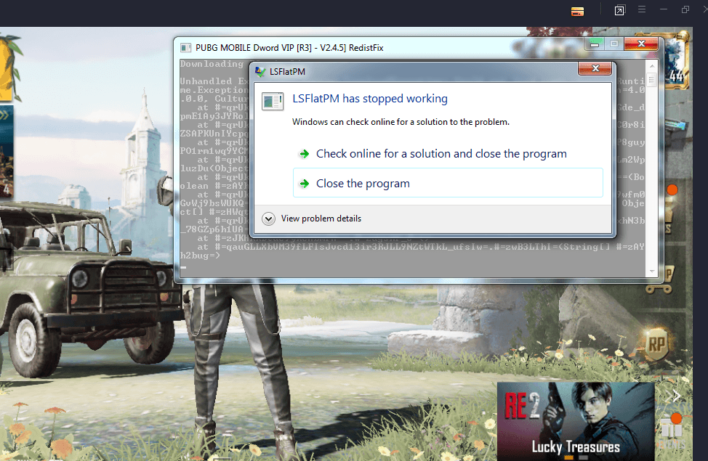This screenshot has height=461, width=708.
Task: Maximize the PUBG MOBILE Dword VIP console
Action: click(x=614, y=44)
